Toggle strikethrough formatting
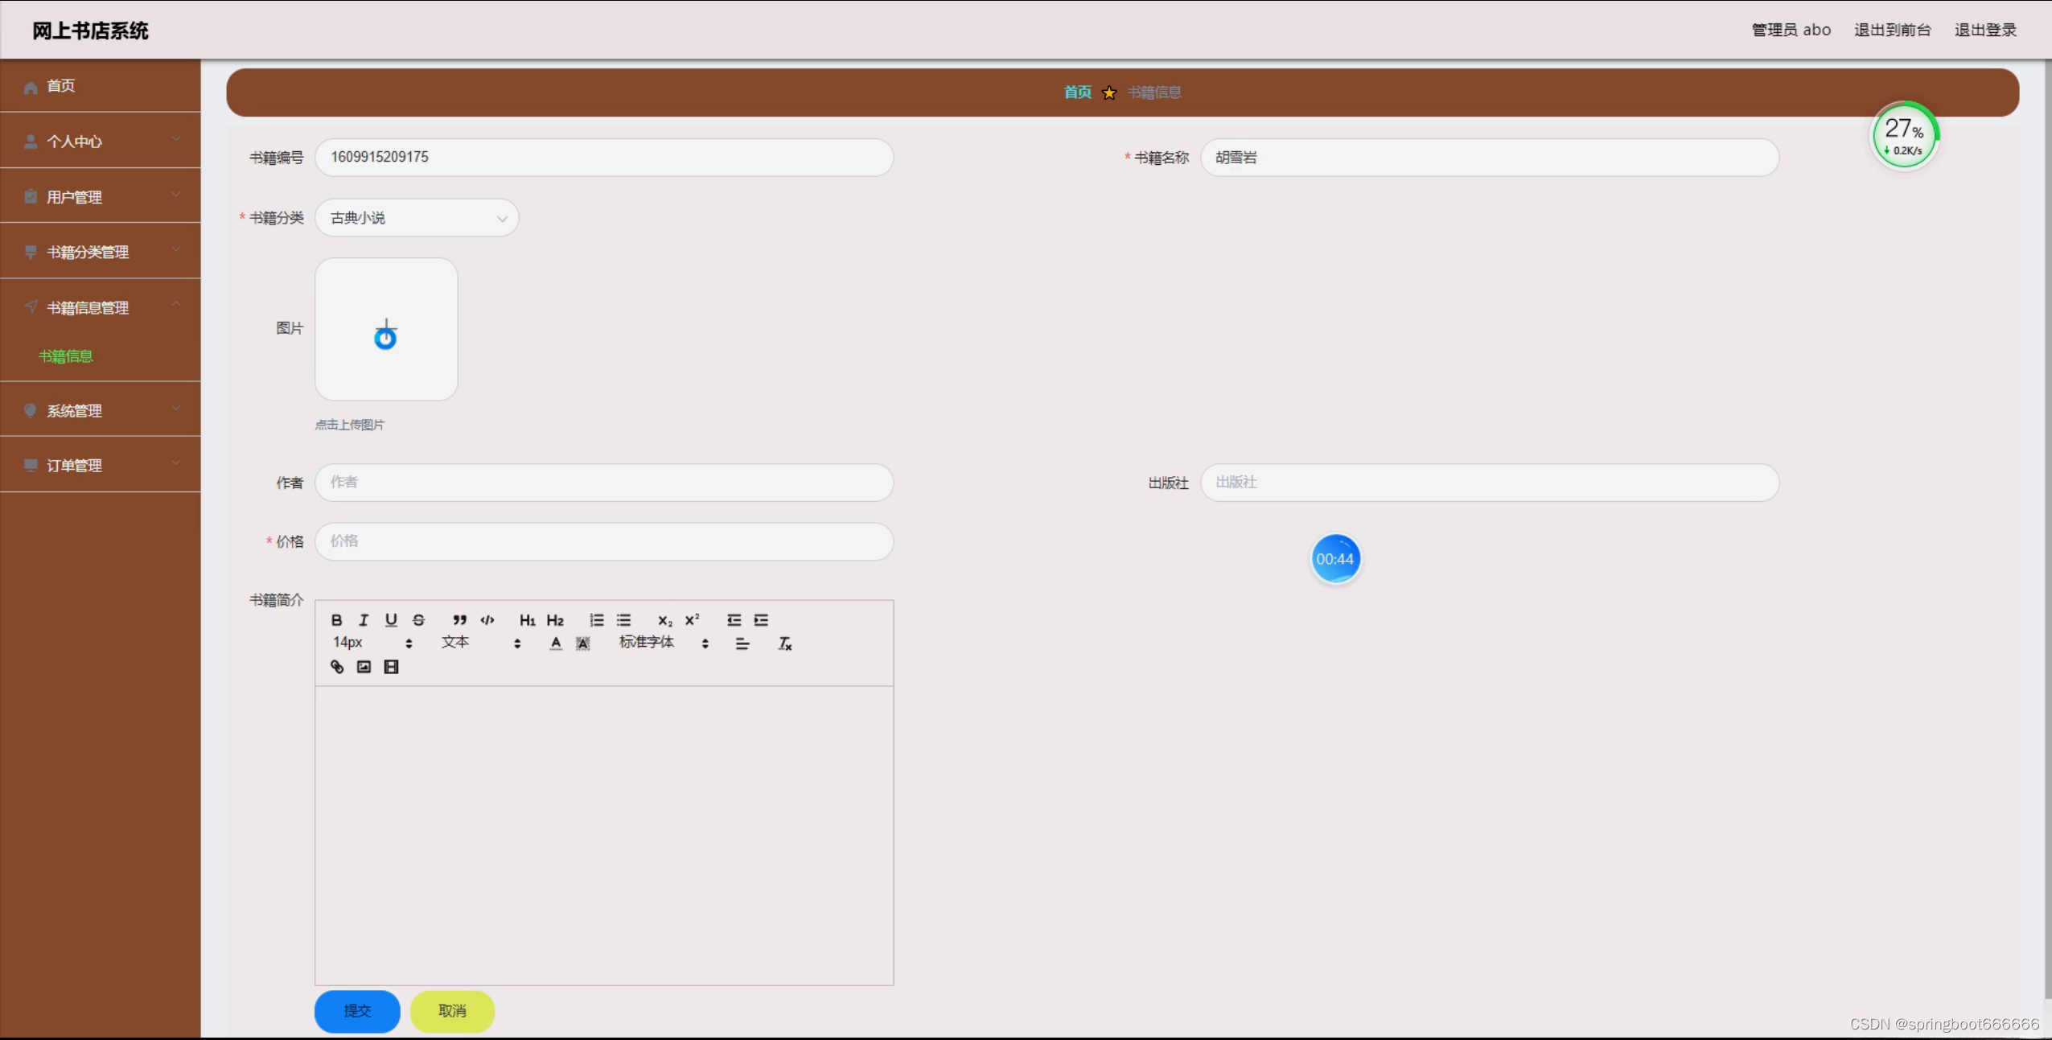Viewport: 2052px width, 1040px height. pos(418,620)
